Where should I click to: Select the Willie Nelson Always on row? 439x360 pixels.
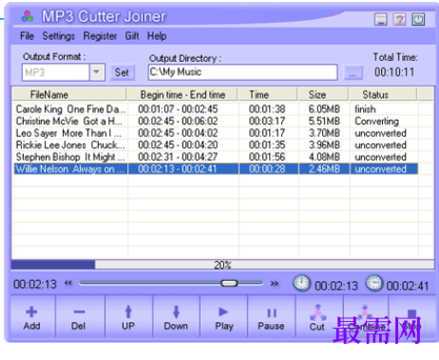pos(216,169)
